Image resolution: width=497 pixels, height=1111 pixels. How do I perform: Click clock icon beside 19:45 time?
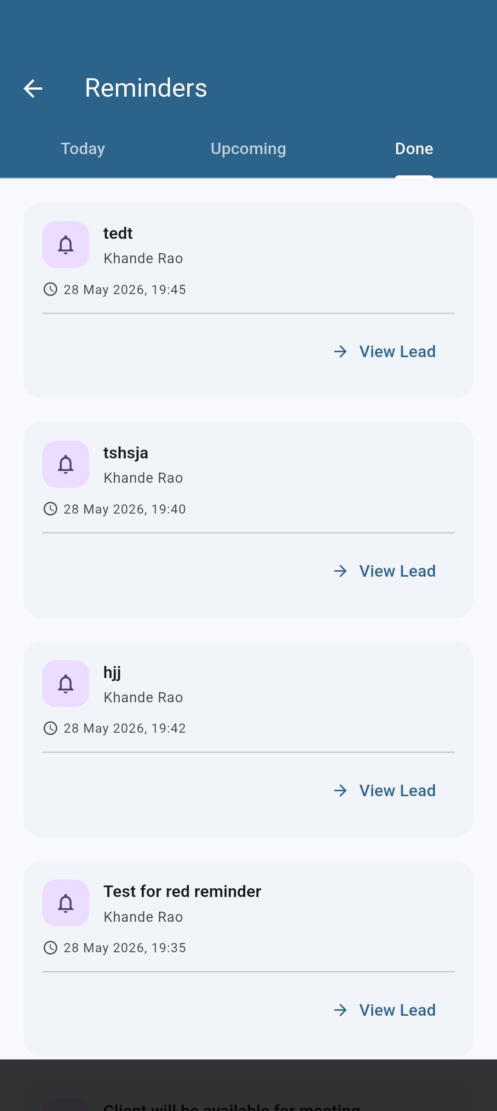[x=50, y=289]
